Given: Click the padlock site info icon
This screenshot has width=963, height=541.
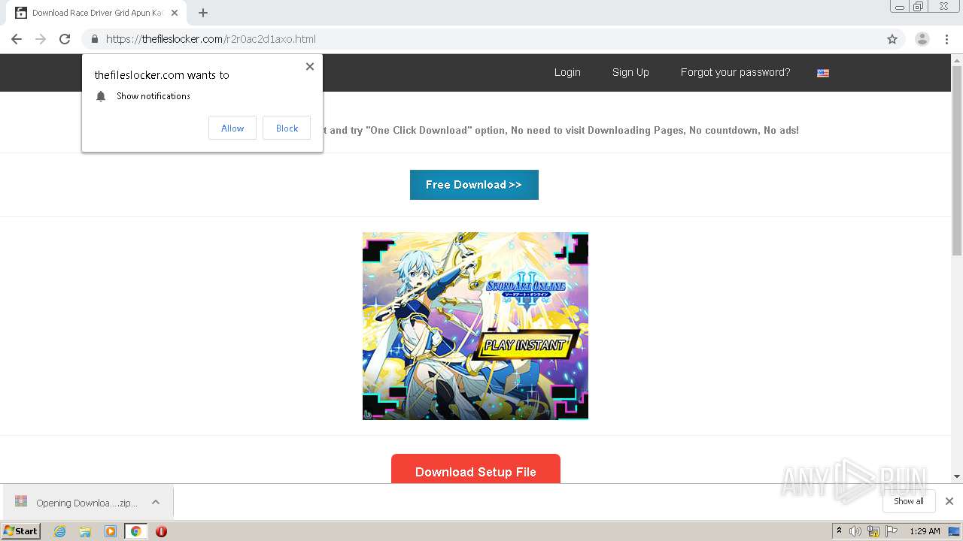Looking at the screenshot, I should (x=94, y=39).
